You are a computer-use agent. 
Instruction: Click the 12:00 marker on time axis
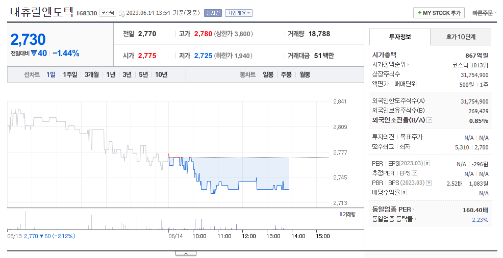248,236
